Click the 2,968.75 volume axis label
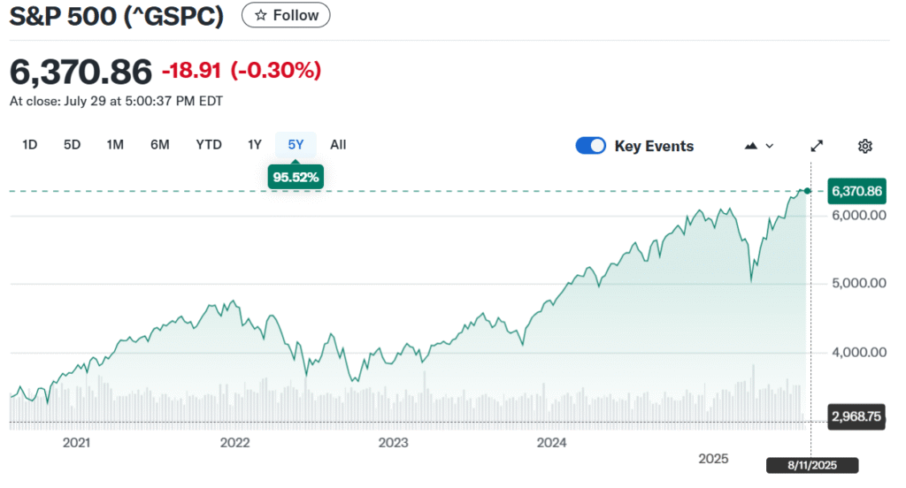Image resolution: width=906 pixels, height=488 pixels. [x=857, y=417]
